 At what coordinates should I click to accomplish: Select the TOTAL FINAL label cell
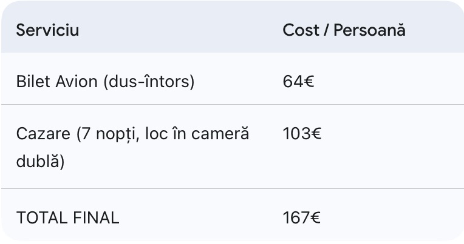coord(67,218)
